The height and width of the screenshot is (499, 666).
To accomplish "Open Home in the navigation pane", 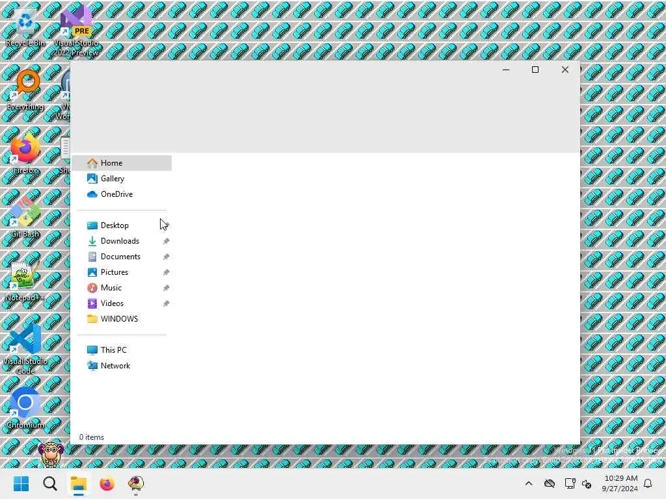I will [122, 163].
